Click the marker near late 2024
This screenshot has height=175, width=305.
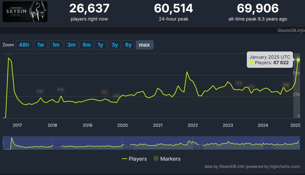pos(286,85)
